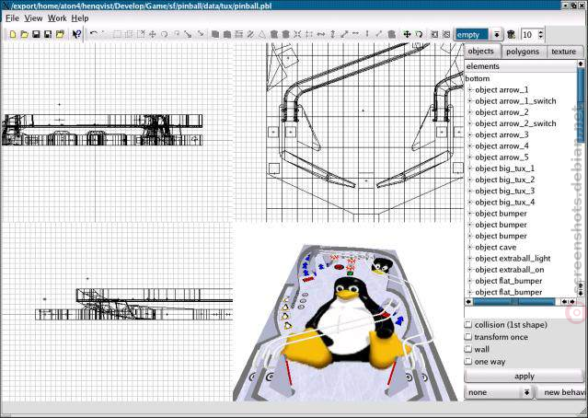Decrease the grid value 10 with down arrow
This screenshot has width=588, height=418.
pos(540,37)
